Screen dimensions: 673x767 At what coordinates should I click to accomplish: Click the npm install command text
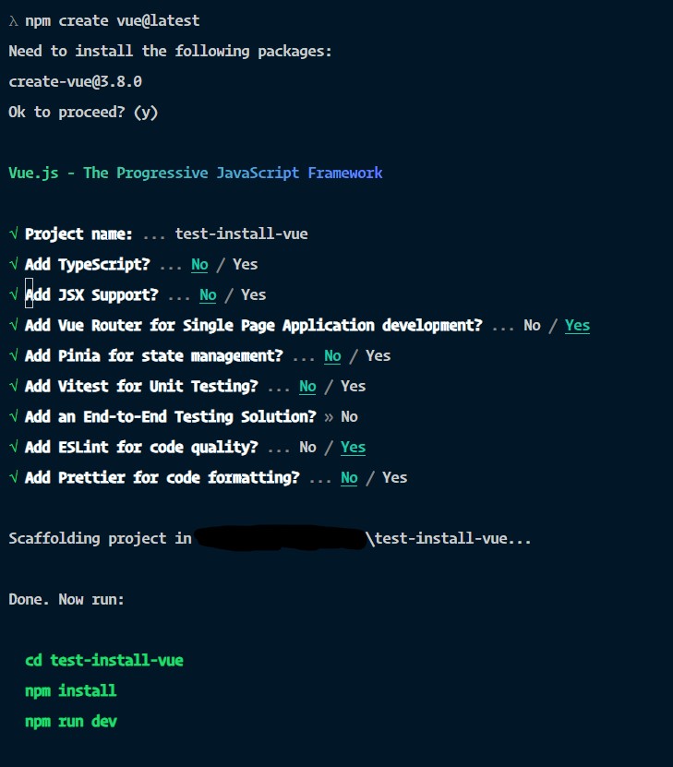[71, 690]
